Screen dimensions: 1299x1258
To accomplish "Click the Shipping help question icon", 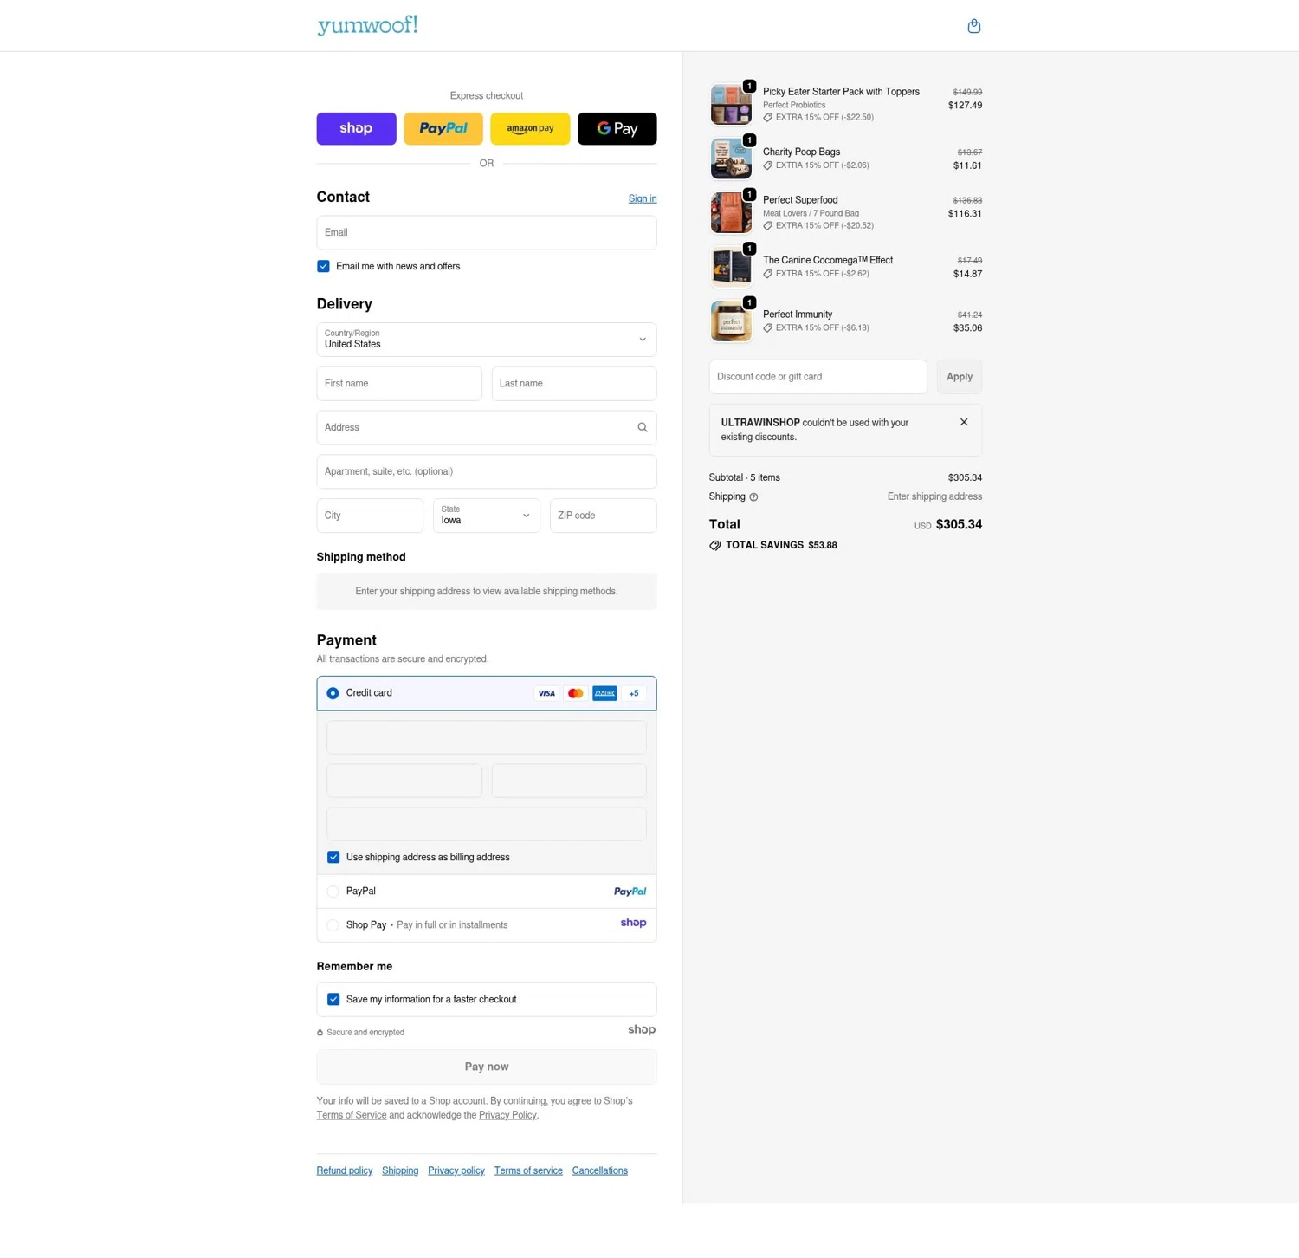I will coord(753,497).
